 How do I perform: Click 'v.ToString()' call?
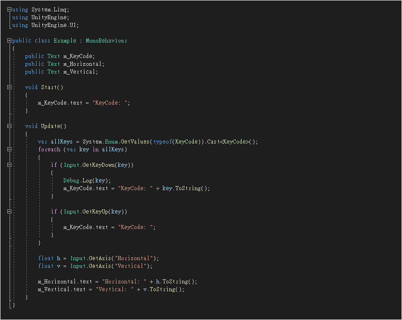tap(162, 289)
